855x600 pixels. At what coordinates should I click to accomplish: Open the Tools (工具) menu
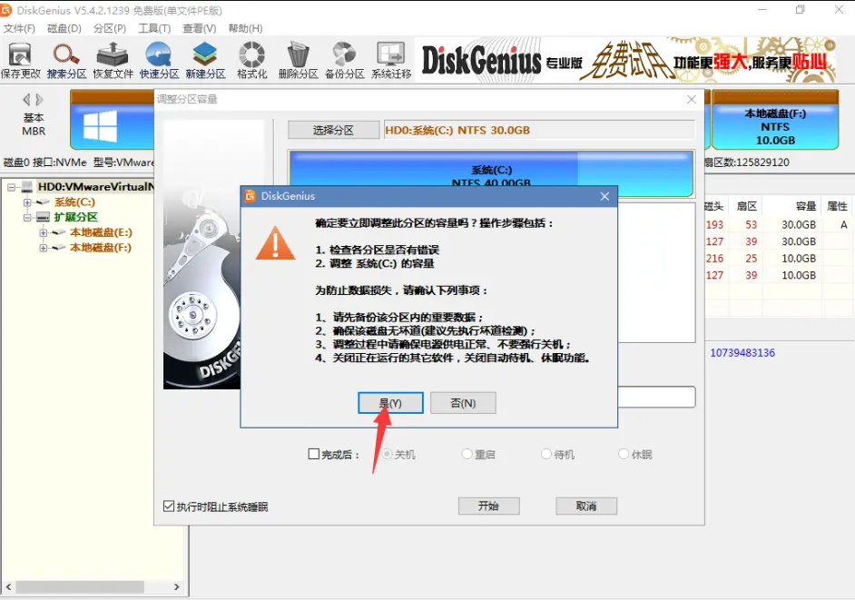pyautogui.click(x=154, y=28)
